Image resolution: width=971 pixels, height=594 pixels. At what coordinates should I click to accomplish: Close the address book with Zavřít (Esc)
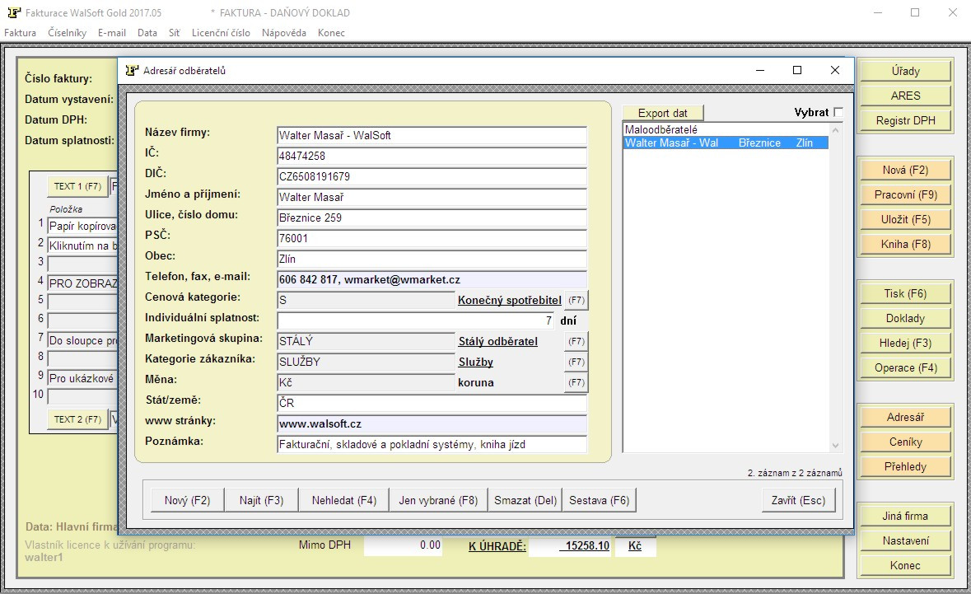(x=798, y=500)
